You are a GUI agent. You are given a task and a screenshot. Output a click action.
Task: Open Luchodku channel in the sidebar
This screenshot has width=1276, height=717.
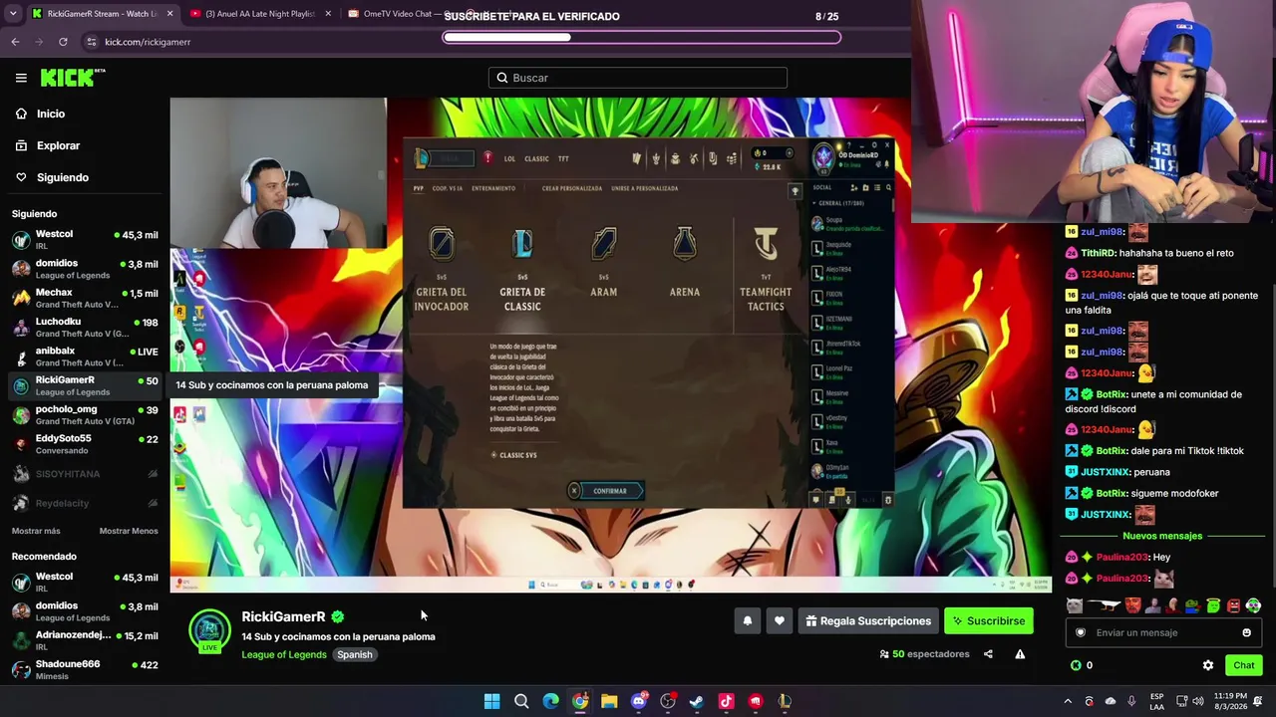[x=85, y=327]
